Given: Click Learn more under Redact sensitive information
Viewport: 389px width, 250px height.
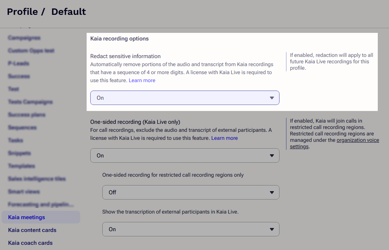Looking at the screenshot, I should 142,81.
